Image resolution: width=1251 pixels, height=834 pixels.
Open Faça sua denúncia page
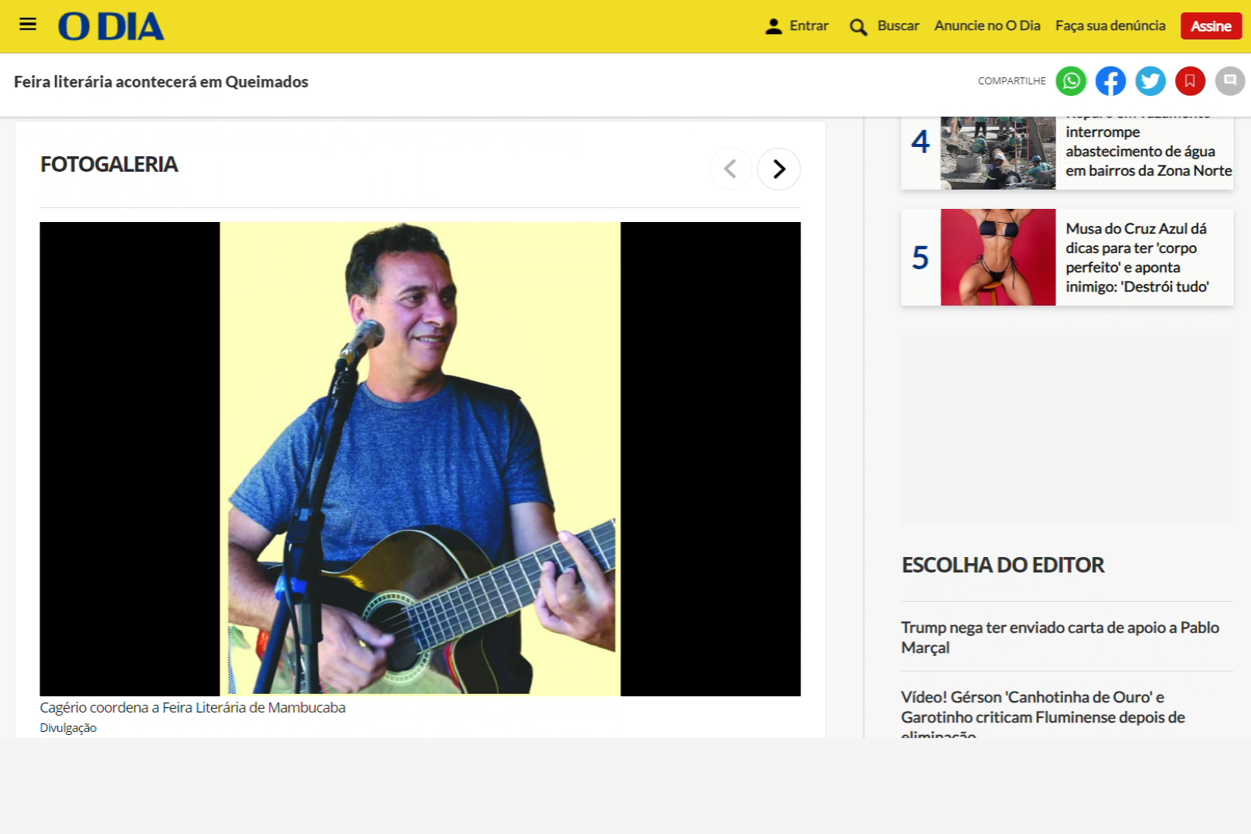(1110, 26)
